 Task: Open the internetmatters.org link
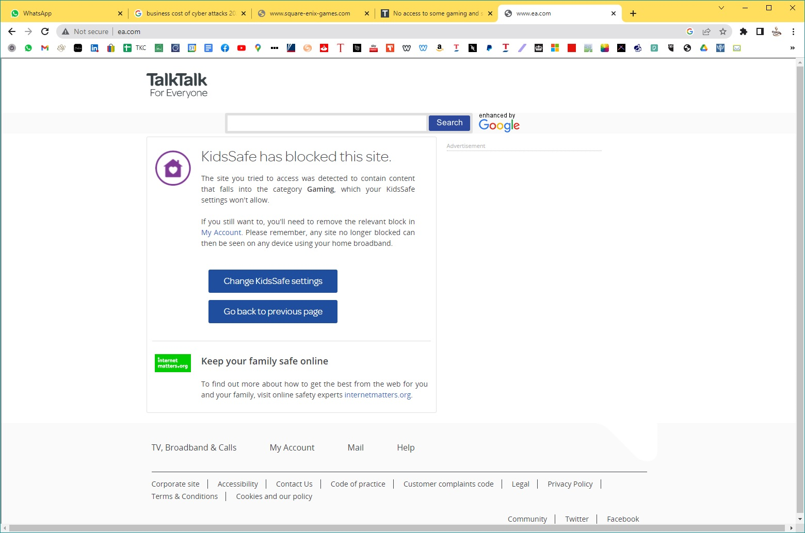point(377,395)
